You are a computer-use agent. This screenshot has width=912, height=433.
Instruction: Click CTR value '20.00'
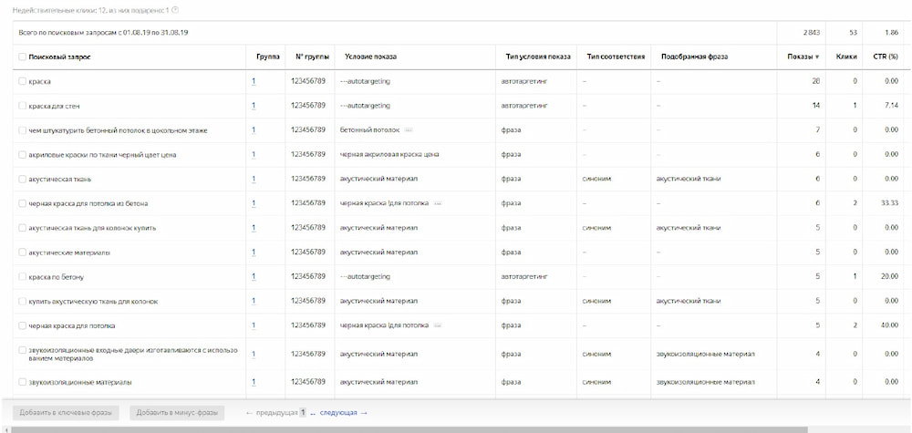coord(890,276)
